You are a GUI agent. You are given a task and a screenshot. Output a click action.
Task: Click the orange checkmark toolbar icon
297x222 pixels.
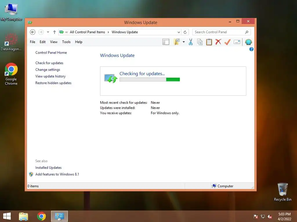tap(227, 42)
